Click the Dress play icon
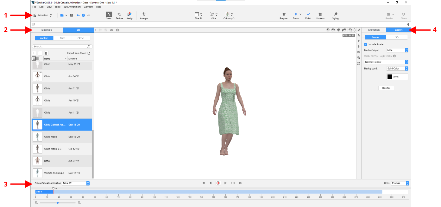Image resolution: width=441 pixels, height=207 pixels. (296, 14)
